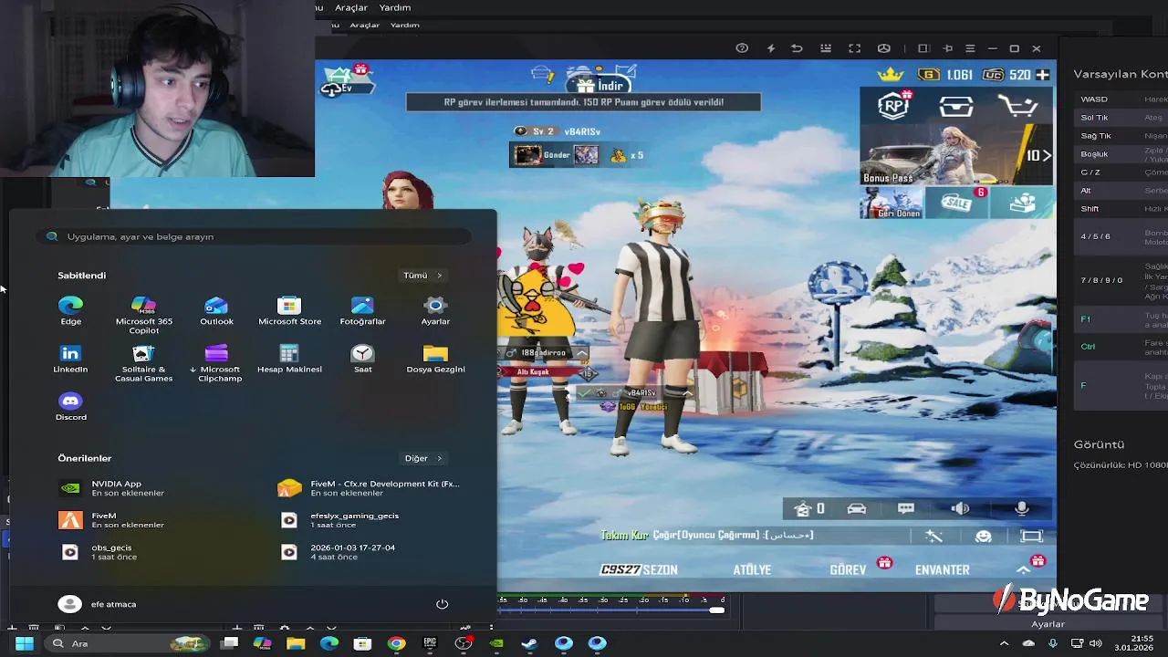1168x657 pixels.
Task: Expand game bottom menu up-arrow
Action: (x=1023, y=569)
